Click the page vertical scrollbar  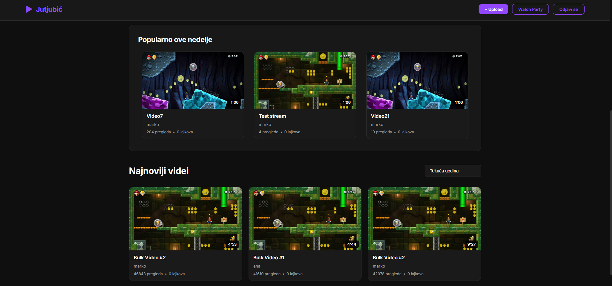[x=611, y=192]
